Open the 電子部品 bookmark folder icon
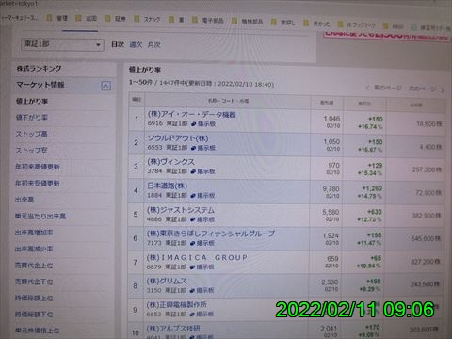Viewport: 452px width, 339px height. pyautogui.click(x=195, y=20)
